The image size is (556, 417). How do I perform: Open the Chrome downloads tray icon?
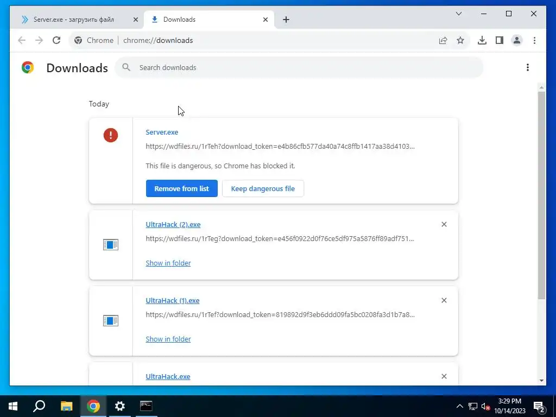(482, 40)
